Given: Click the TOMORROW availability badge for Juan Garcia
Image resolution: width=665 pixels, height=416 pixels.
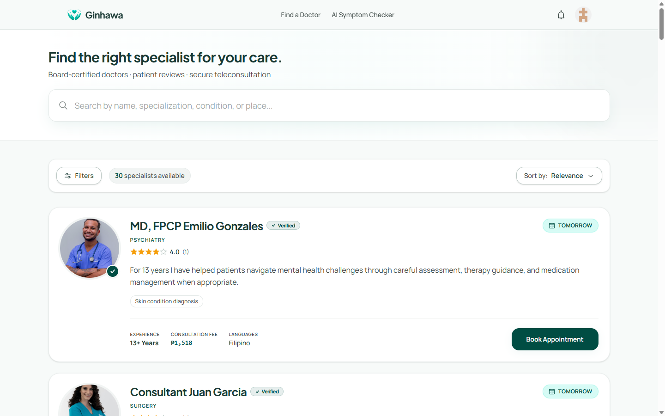Looking at the screenshot, I should click(570, 392).
